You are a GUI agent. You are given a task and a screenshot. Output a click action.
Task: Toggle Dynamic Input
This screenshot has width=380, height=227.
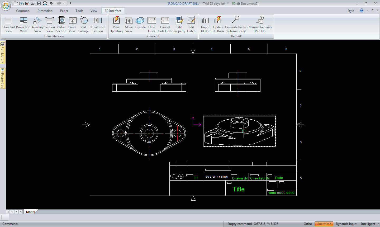click(x=346, y=224)
